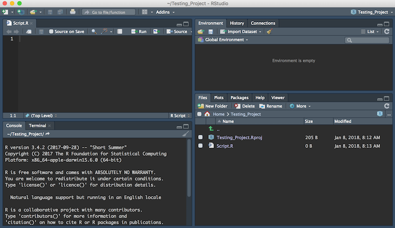Image resolution: width=395 pixels, height=228 pixels.
Task: Click the console vertical scrollbar
Action: point(189,168)
